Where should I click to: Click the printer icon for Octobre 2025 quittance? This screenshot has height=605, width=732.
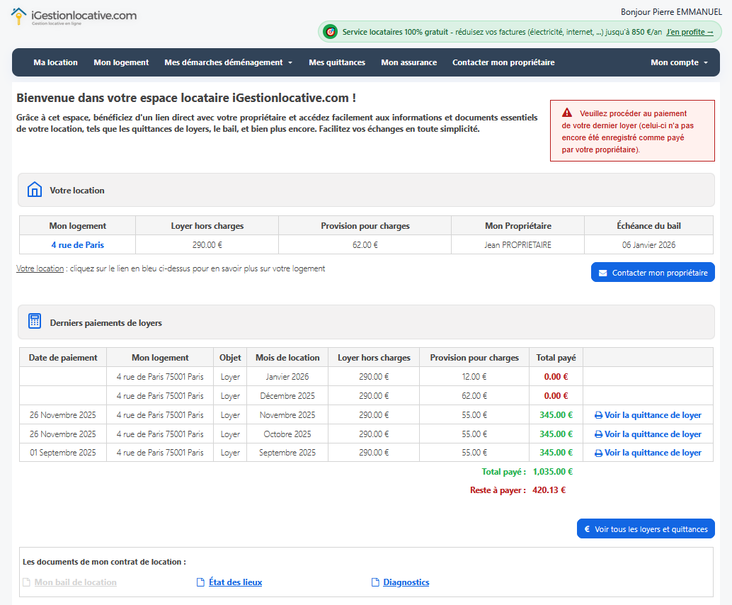coord(598,434)
